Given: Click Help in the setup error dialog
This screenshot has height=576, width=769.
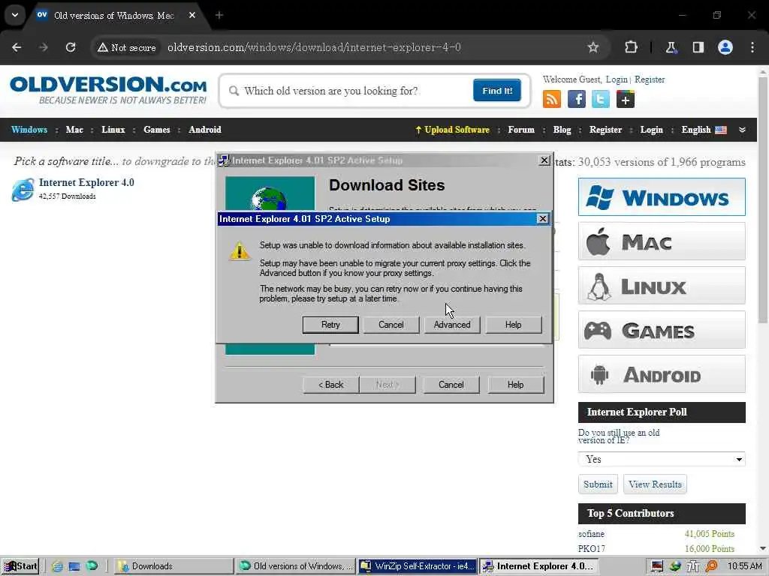Looking at the screenshot, I should point(513,325).
